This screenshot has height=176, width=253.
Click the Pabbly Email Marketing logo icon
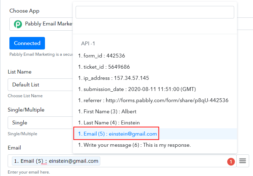click(x=18, y=24)
